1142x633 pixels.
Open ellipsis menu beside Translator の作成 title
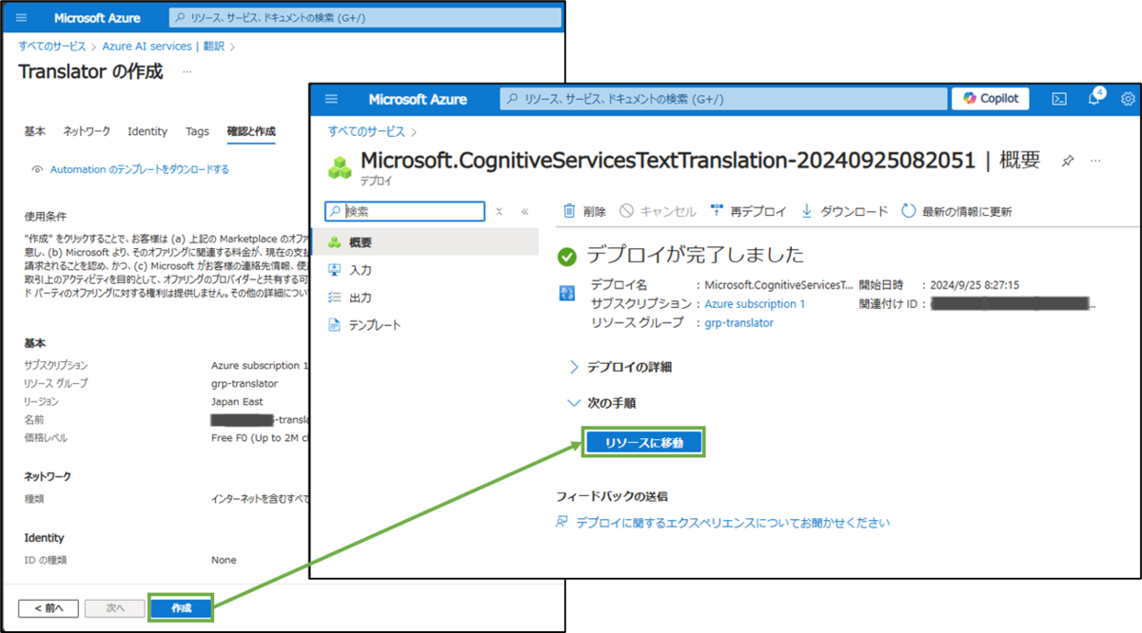[187, 72]
